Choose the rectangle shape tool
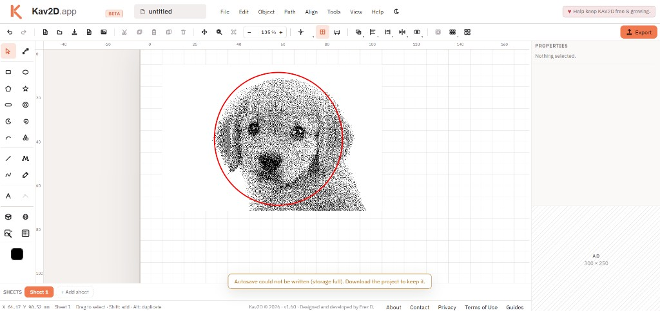The image size is (660, 311). coord(8,72)
